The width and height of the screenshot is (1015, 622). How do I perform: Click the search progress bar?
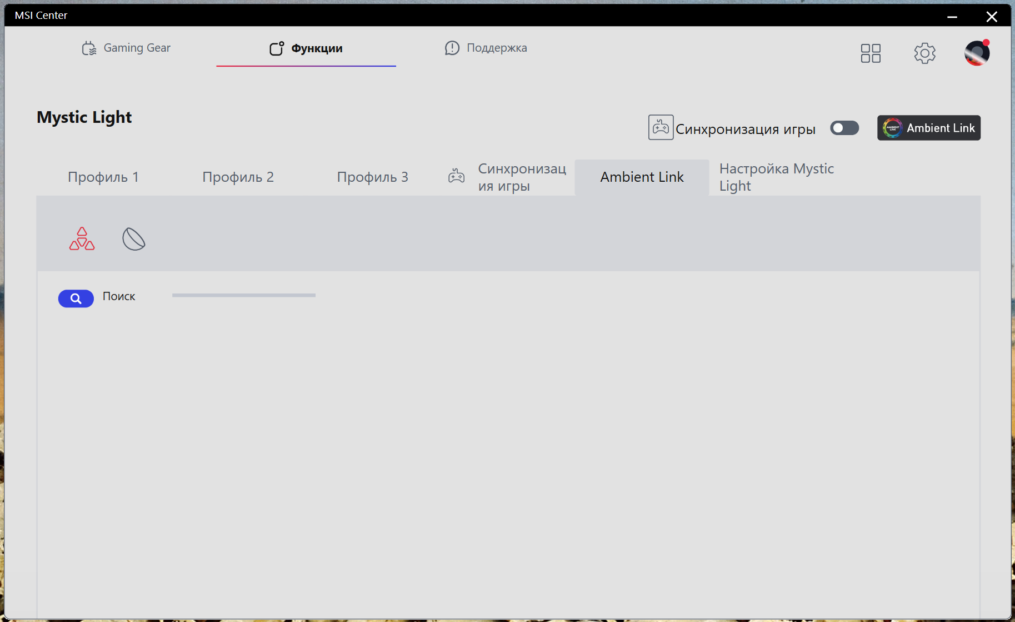click(x=244, y=295)
